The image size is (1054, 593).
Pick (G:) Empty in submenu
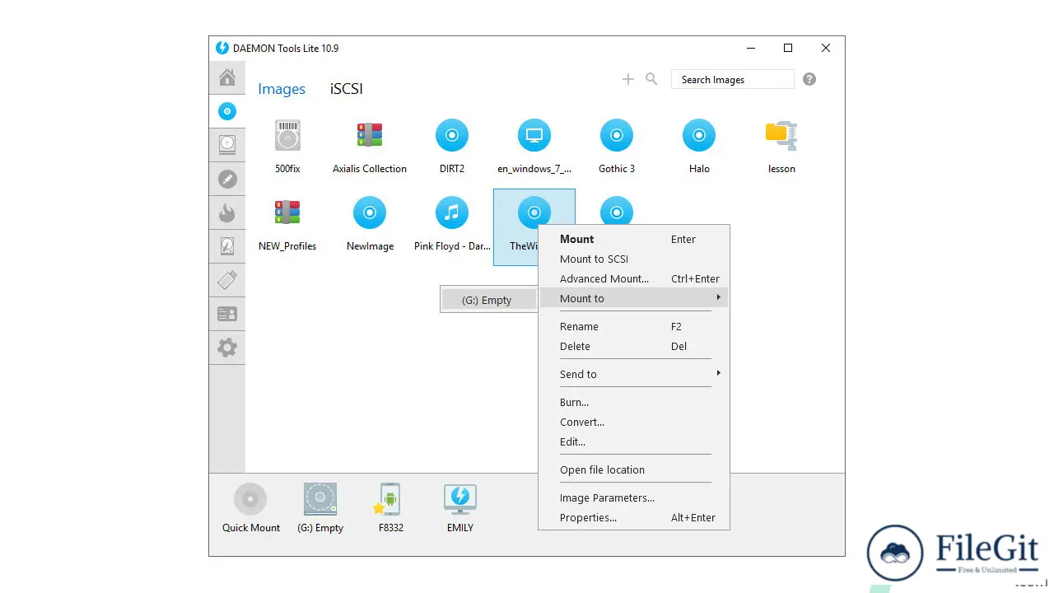pos(488,300)
